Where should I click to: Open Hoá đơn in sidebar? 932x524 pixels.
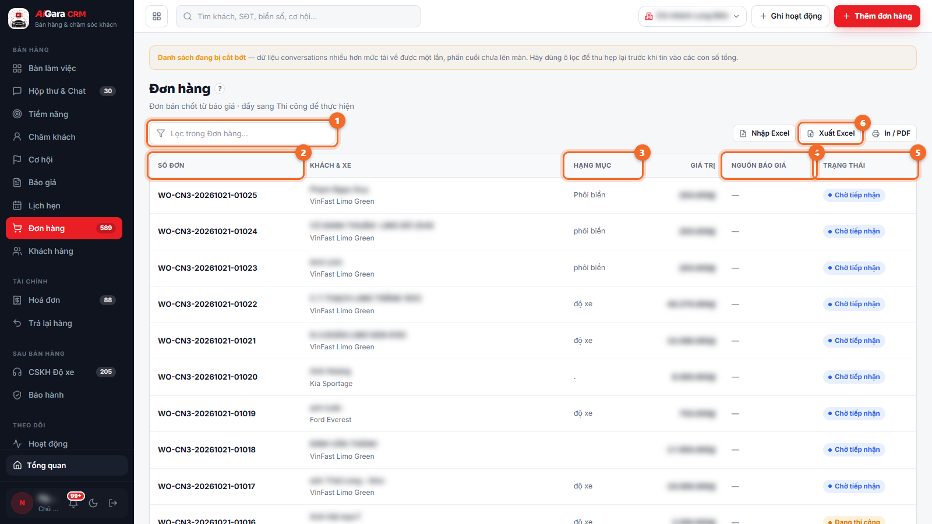[x=64, y=300]
